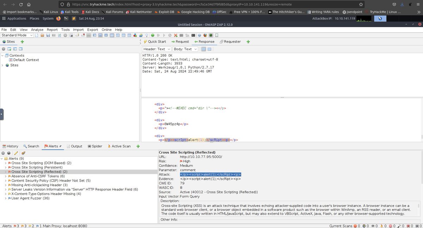This screenshot has width=423, height=228.
Task: Expand the Sites tree node
Action: pyautogui.click(x=3, y=65)
